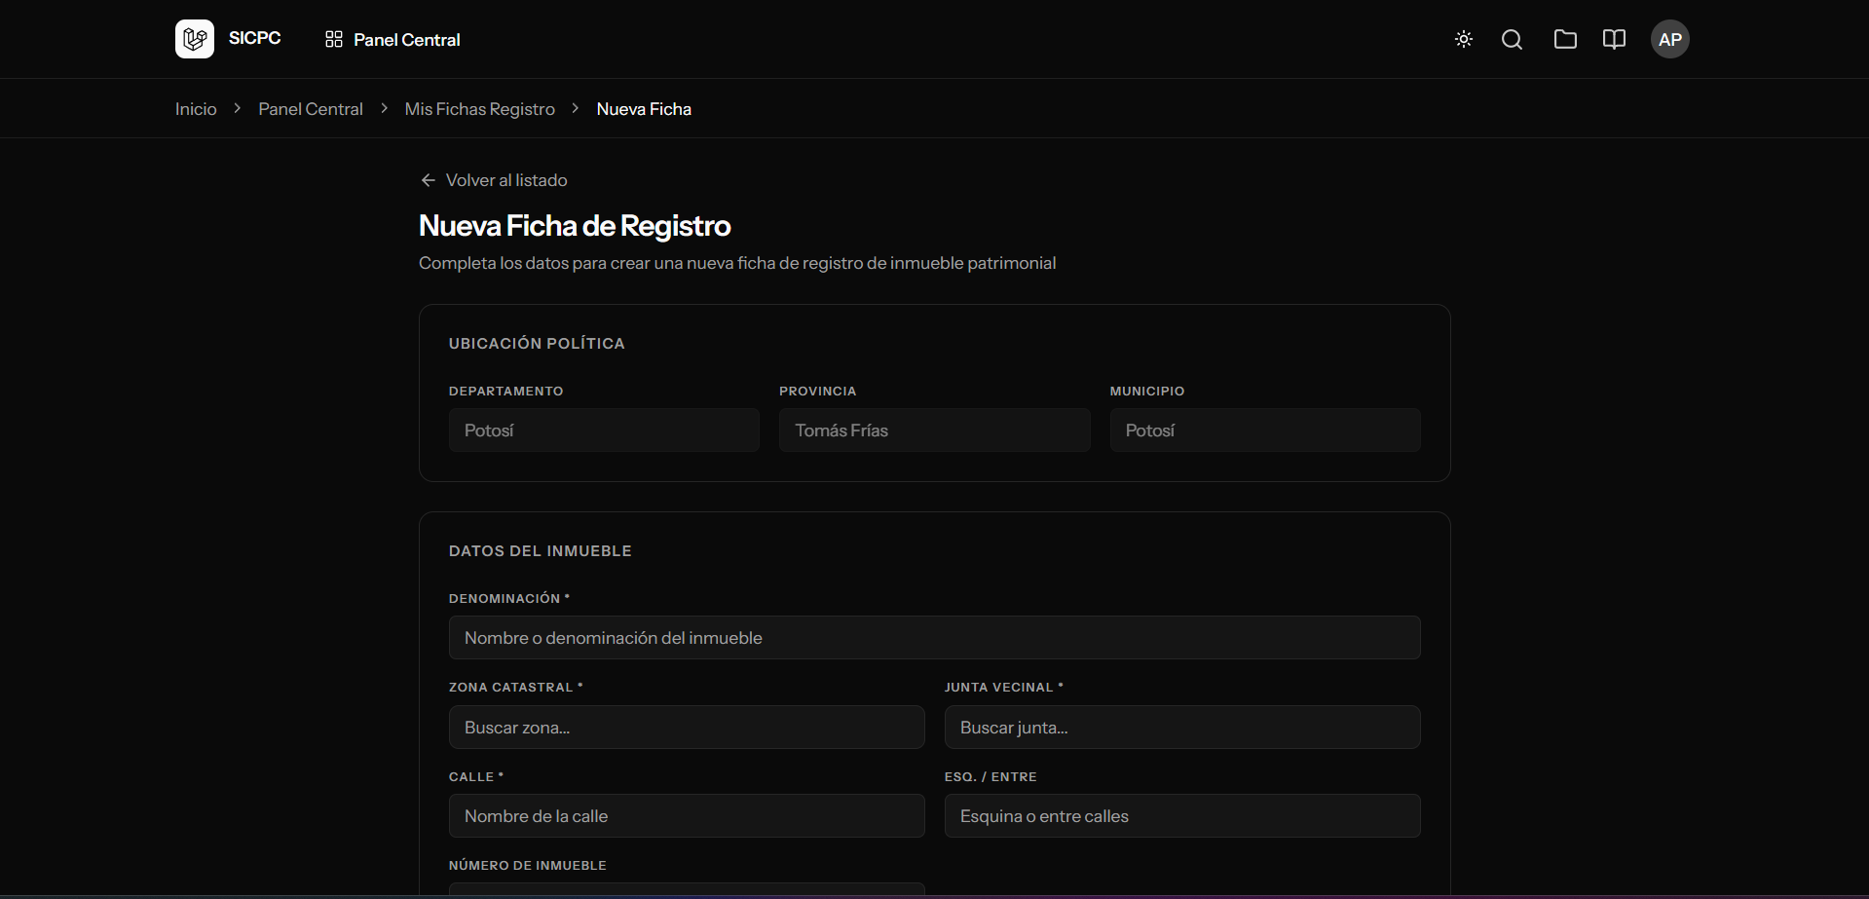This screenshot has height=899, width=1869.
Task: Click the Provincia field Tomás Frías
Action: (934, 431)
